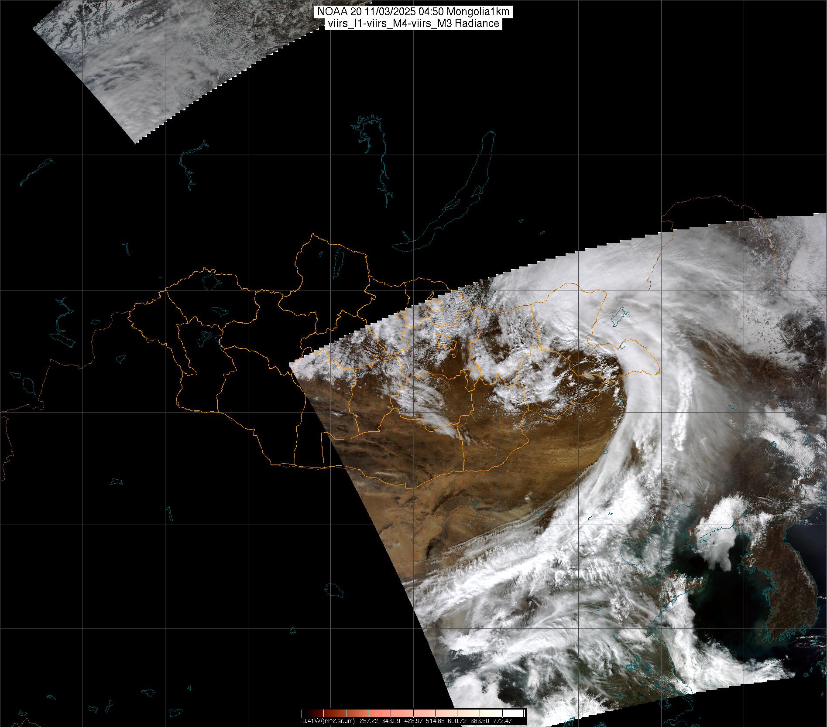The width and height of the screenshot is (827, 727).
Task: Click the radiance color scale bar
Action: click(x=413, y=713)
